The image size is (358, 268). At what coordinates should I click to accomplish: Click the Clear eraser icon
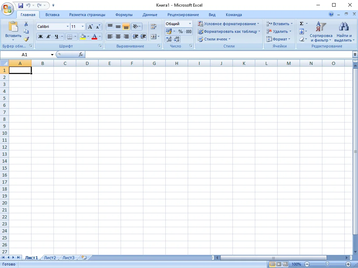coord(301,39)
